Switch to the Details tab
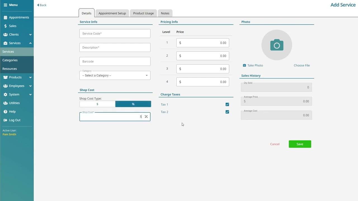This screenshot has height=201, width=358. [86, 13]
